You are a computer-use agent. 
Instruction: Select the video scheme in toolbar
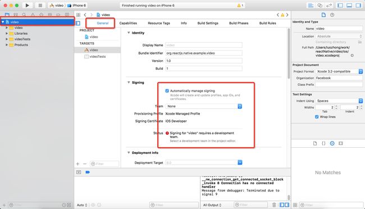tap(57, 6)
